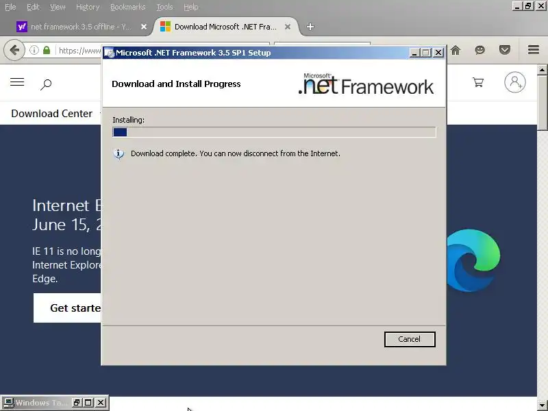Open Microsoft site navigation hamburger menu

click(x=17, y=82)
